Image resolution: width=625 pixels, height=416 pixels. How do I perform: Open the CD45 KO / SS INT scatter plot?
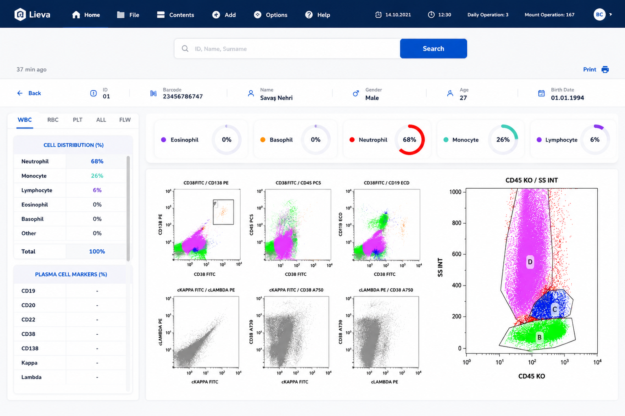[531, 270]
